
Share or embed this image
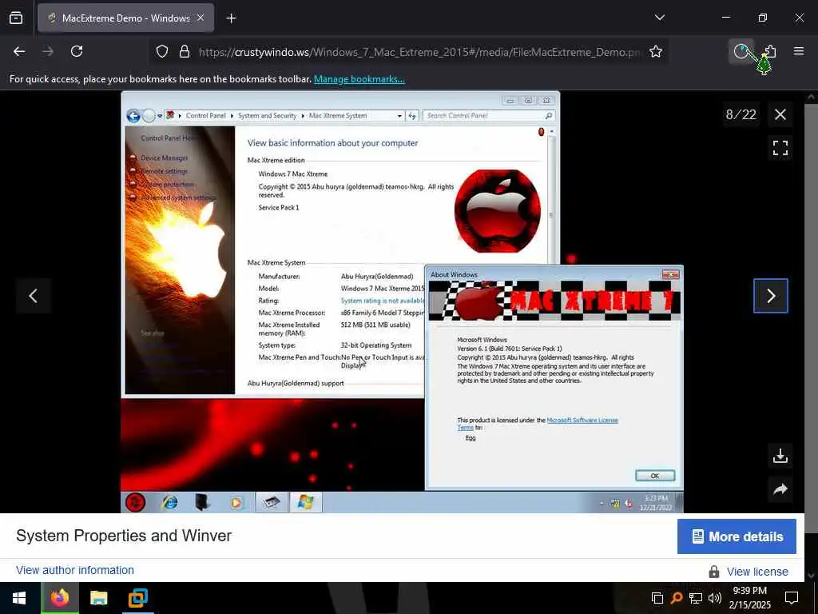(780, 489)
